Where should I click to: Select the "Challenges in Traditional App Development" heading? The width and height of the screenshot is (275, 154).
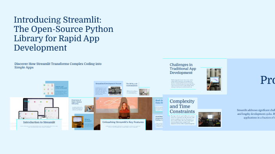pos(183,68)
